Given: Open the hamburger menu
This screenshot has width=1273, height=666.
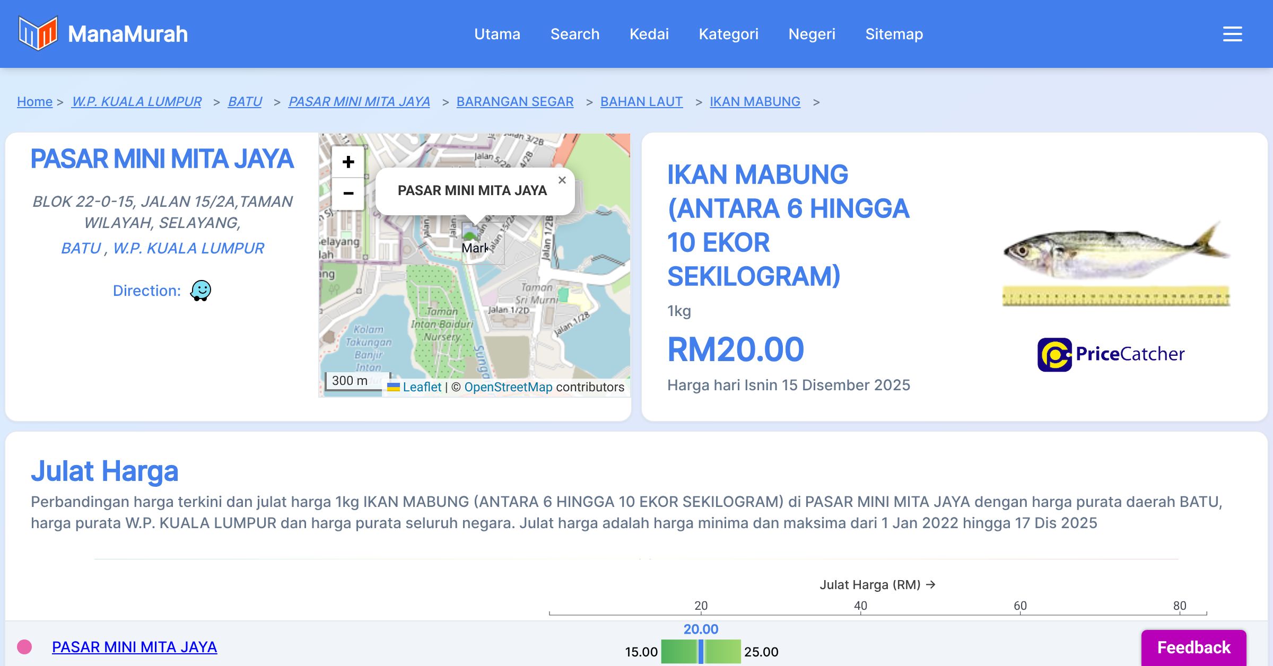Looking at the screenshot, I should tap(1232, 34).
